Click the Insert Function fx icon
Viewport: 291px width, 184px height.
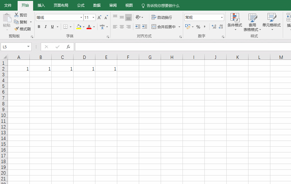click(x=68, y=47)
